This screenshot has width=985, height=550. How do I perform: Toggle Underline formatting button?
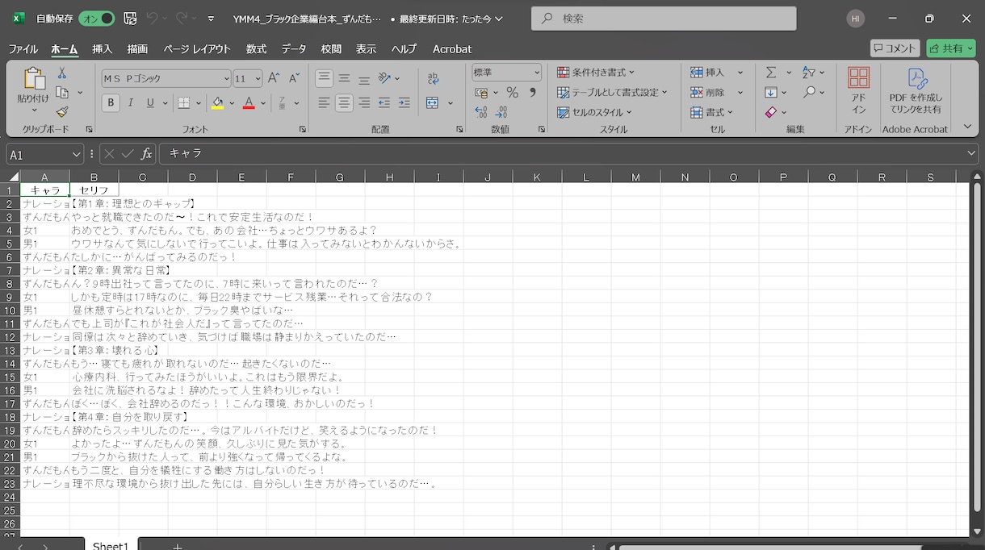(150, 103)
